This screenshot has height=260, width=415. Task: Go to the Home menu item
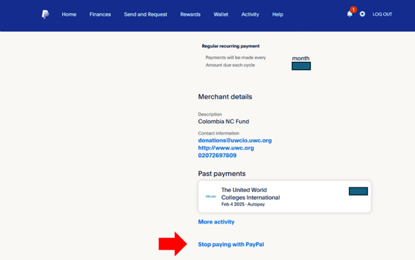point(69,14)
